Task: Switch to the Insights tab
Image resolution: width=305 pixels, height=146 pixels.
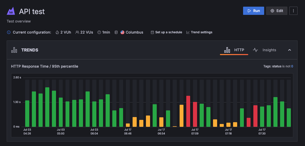Action: [x=264, y=50]
